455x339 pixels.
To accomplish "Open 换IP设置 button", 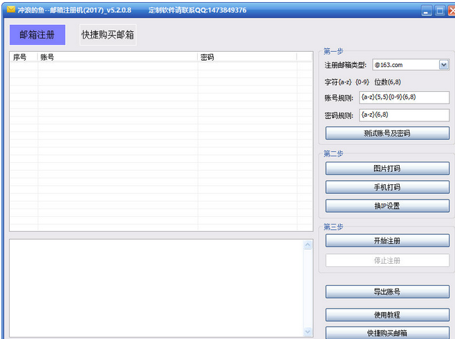I will [387, 206].
